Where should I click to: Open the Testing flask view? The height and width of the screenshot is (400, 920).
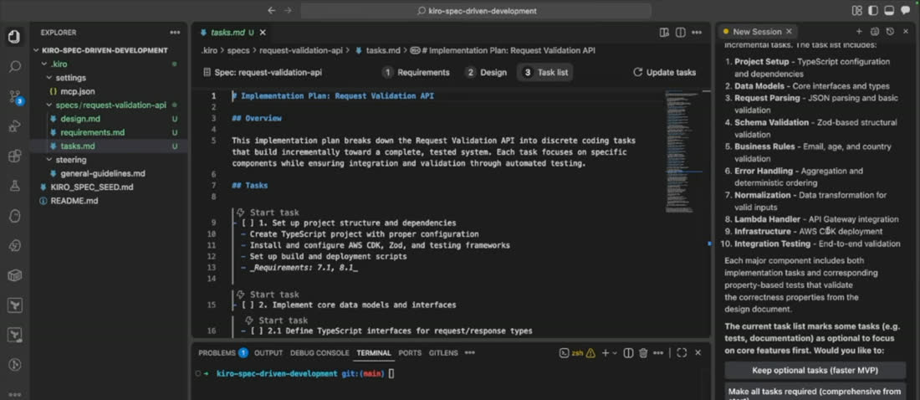pyautogui.click(x=15, y=186)
